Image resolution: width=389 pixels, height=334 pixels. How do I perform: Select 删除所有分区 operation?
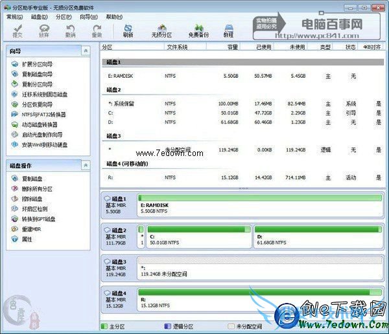click(x=32, y=189)
